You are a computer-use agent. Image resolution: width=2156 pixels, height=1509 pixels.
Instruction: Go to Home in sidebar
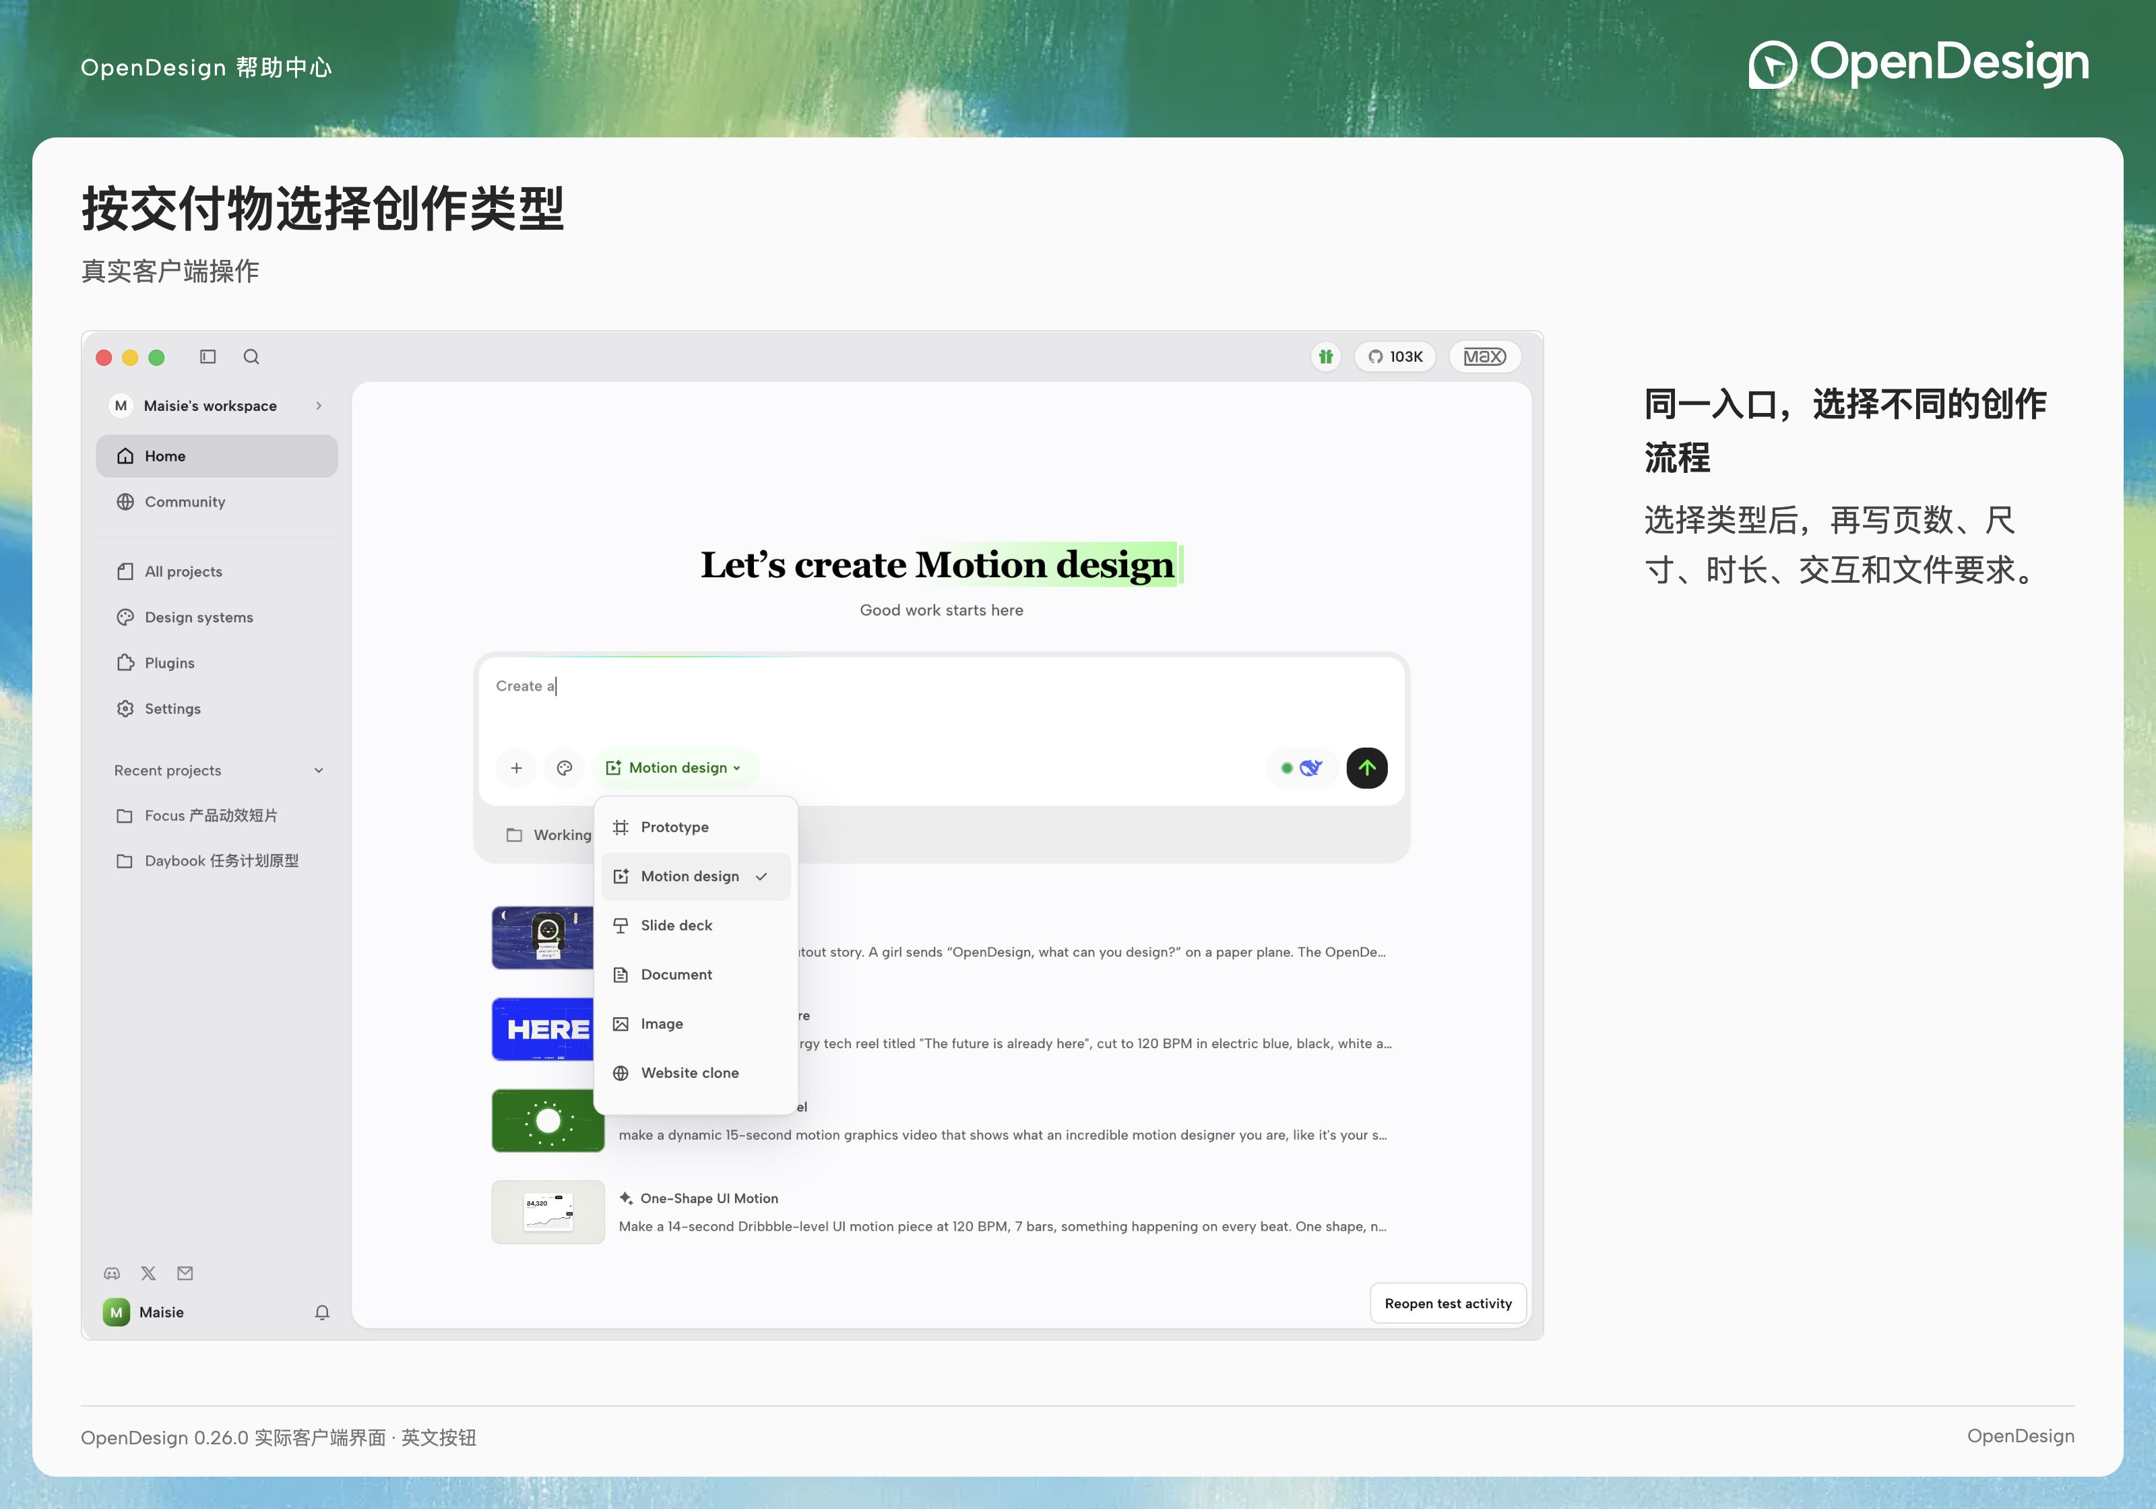pyautogui.click(x=217, y=456)
